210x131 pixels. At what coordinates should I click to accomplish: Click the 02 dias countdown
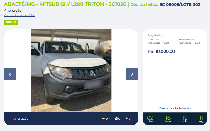pos(150,119)
